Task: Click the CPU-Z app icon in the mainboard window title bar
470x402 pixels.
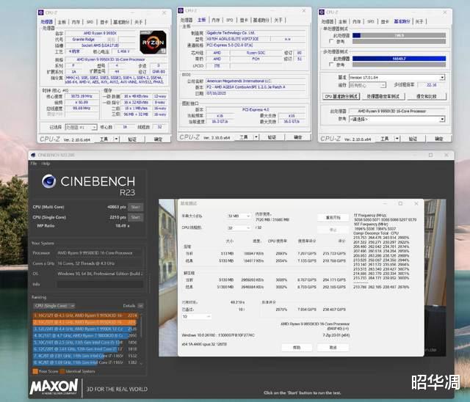Action: tap(181, 10)
